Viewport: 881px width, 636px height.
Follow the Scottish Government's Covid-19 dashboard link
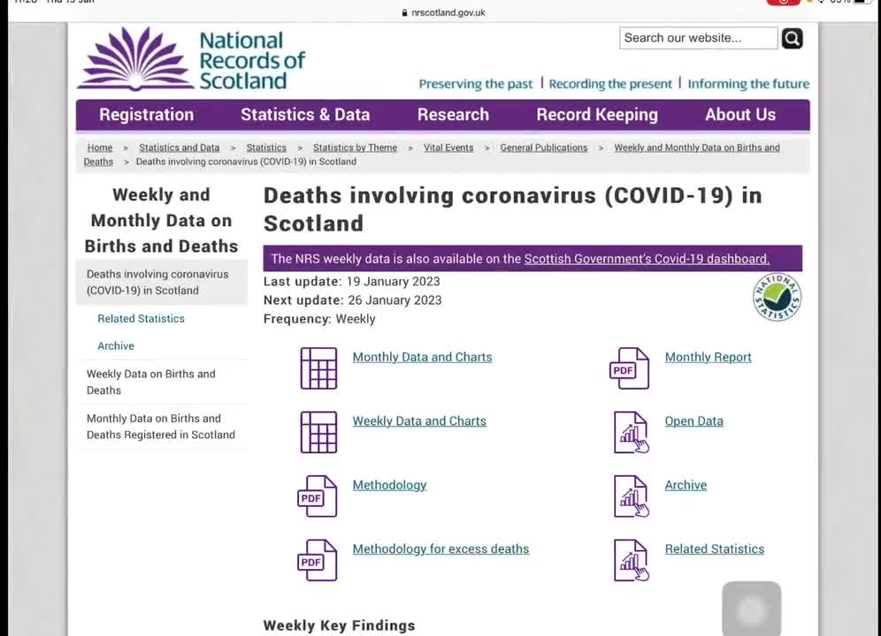pos(647,259)
